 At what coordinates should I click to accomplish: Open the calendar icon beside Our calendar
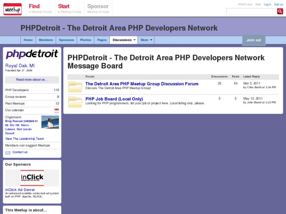[x=57, y=110]
